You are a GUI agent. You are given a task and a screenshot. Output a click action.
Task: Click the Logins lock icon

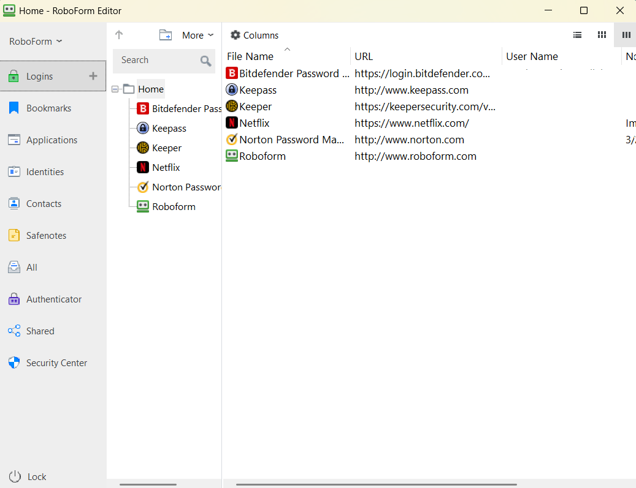[13, 76]
